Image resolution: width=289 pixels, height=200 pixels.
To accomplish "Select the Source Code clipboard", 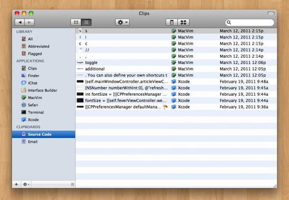I will [x=44, y=134].
